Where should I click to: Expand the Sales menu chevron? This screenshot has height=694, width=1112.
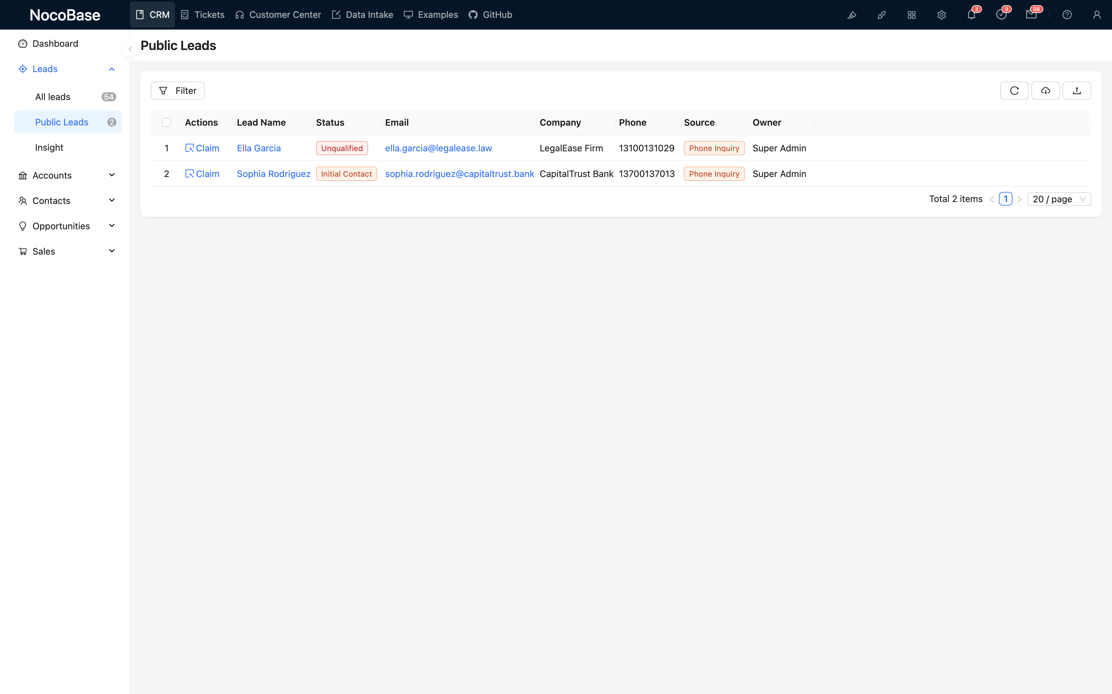[112, 251]
